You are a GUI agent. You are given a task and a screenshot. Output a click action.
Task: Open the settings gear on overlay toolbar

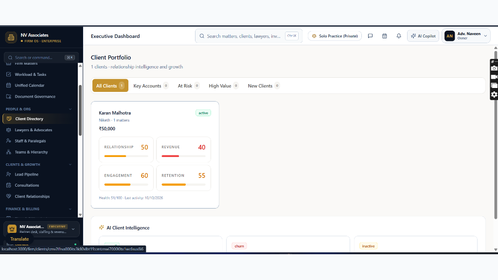(494, 95)
